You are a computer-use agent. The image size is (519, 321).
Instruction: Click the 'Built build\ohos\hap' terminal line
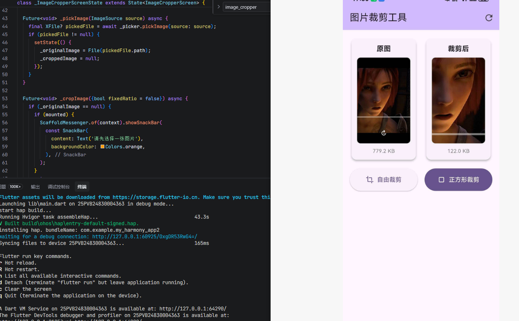click(69, 223)
